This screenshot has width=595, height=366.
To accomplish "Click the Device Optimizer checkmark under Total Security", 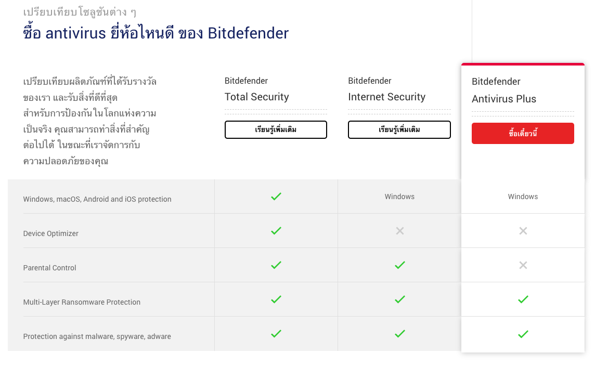I will click(276, 230).
